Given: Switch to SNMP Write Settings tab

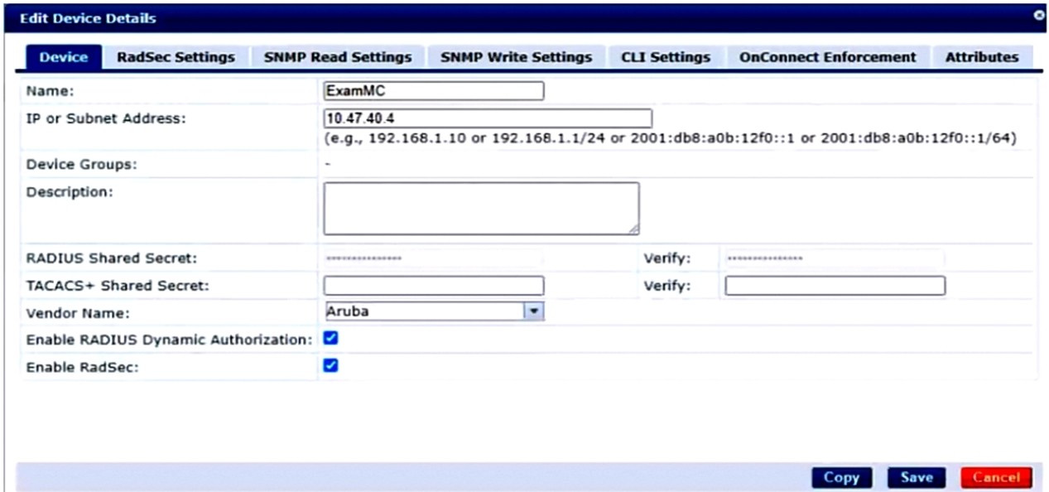Looking at the screenshot, I should point(516,57).
